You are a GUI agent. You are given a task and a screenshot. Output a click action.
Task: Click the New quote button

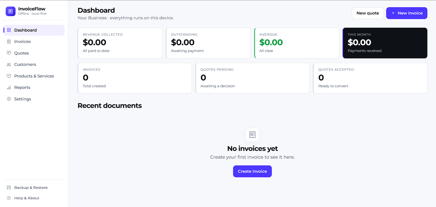pos(368,13)
